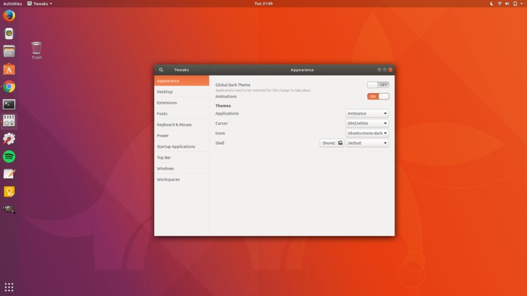The width and height of the screenshot is (527, 296).
Task: Open Workspaces section in sidebar
Action: pyautogui.click(x=182, y=180)
